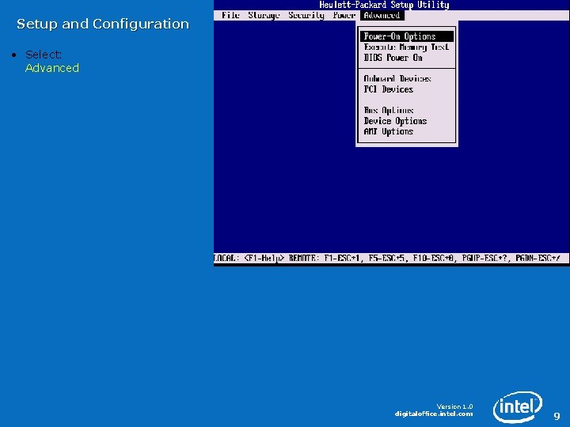Select BIOS Power On entry
This screenshot has height=427, width=570.
[393, 58]
